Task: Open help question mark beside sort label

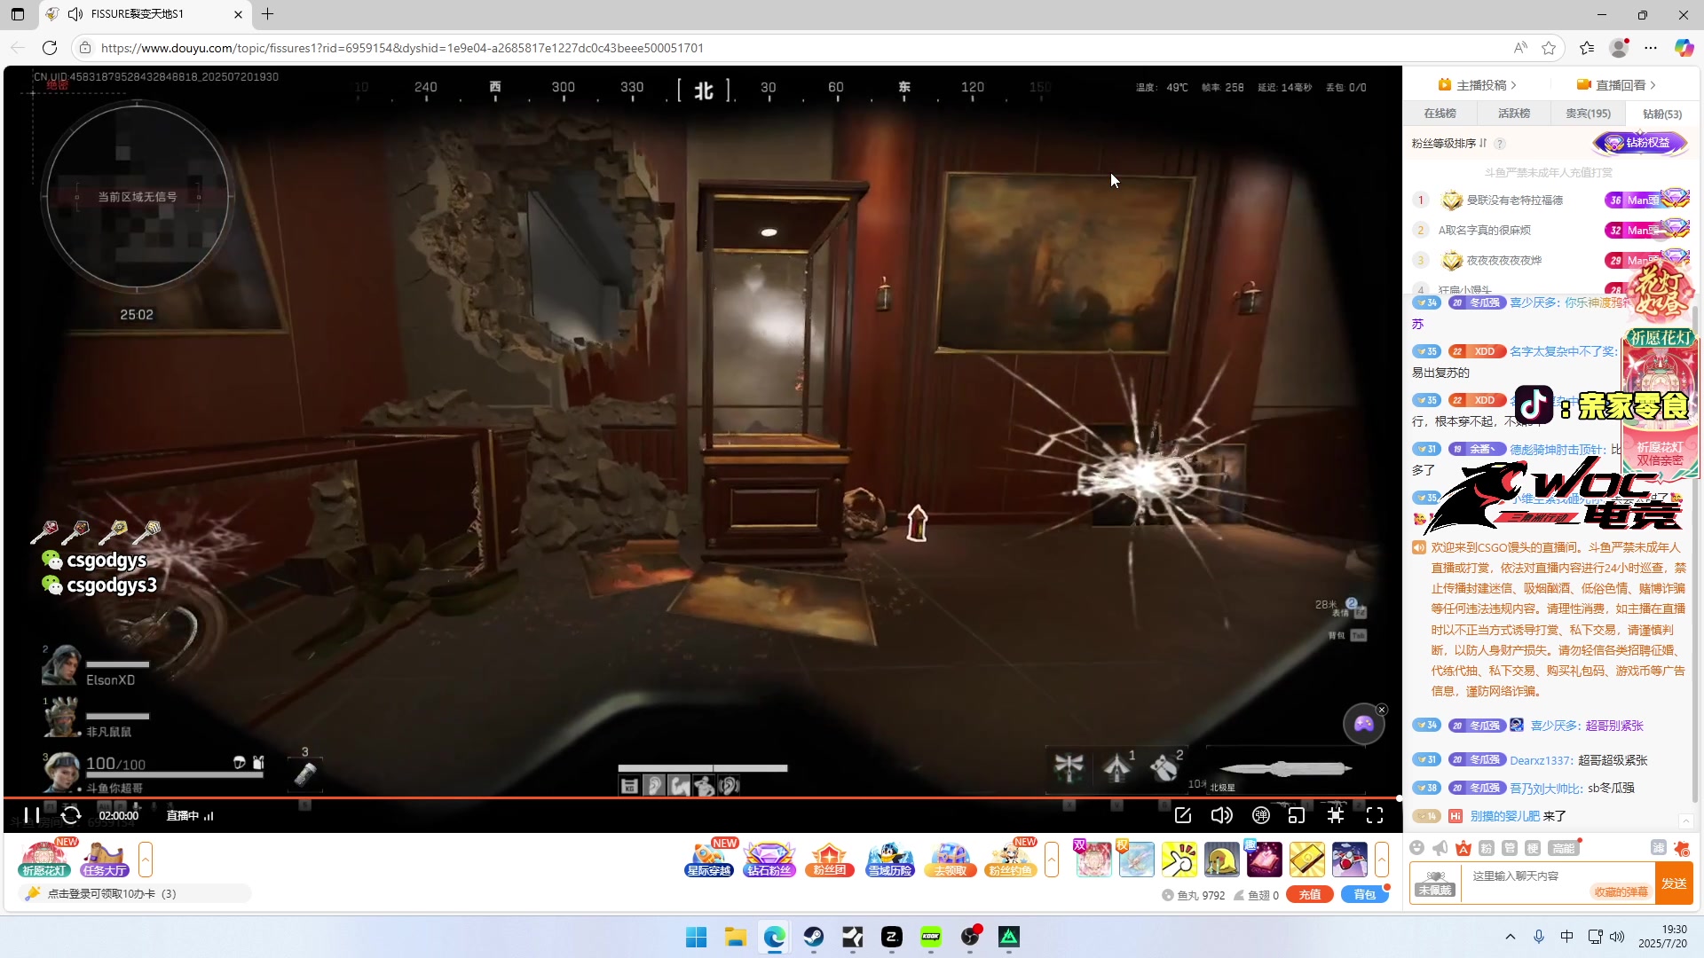Action: pos(1500,144)
